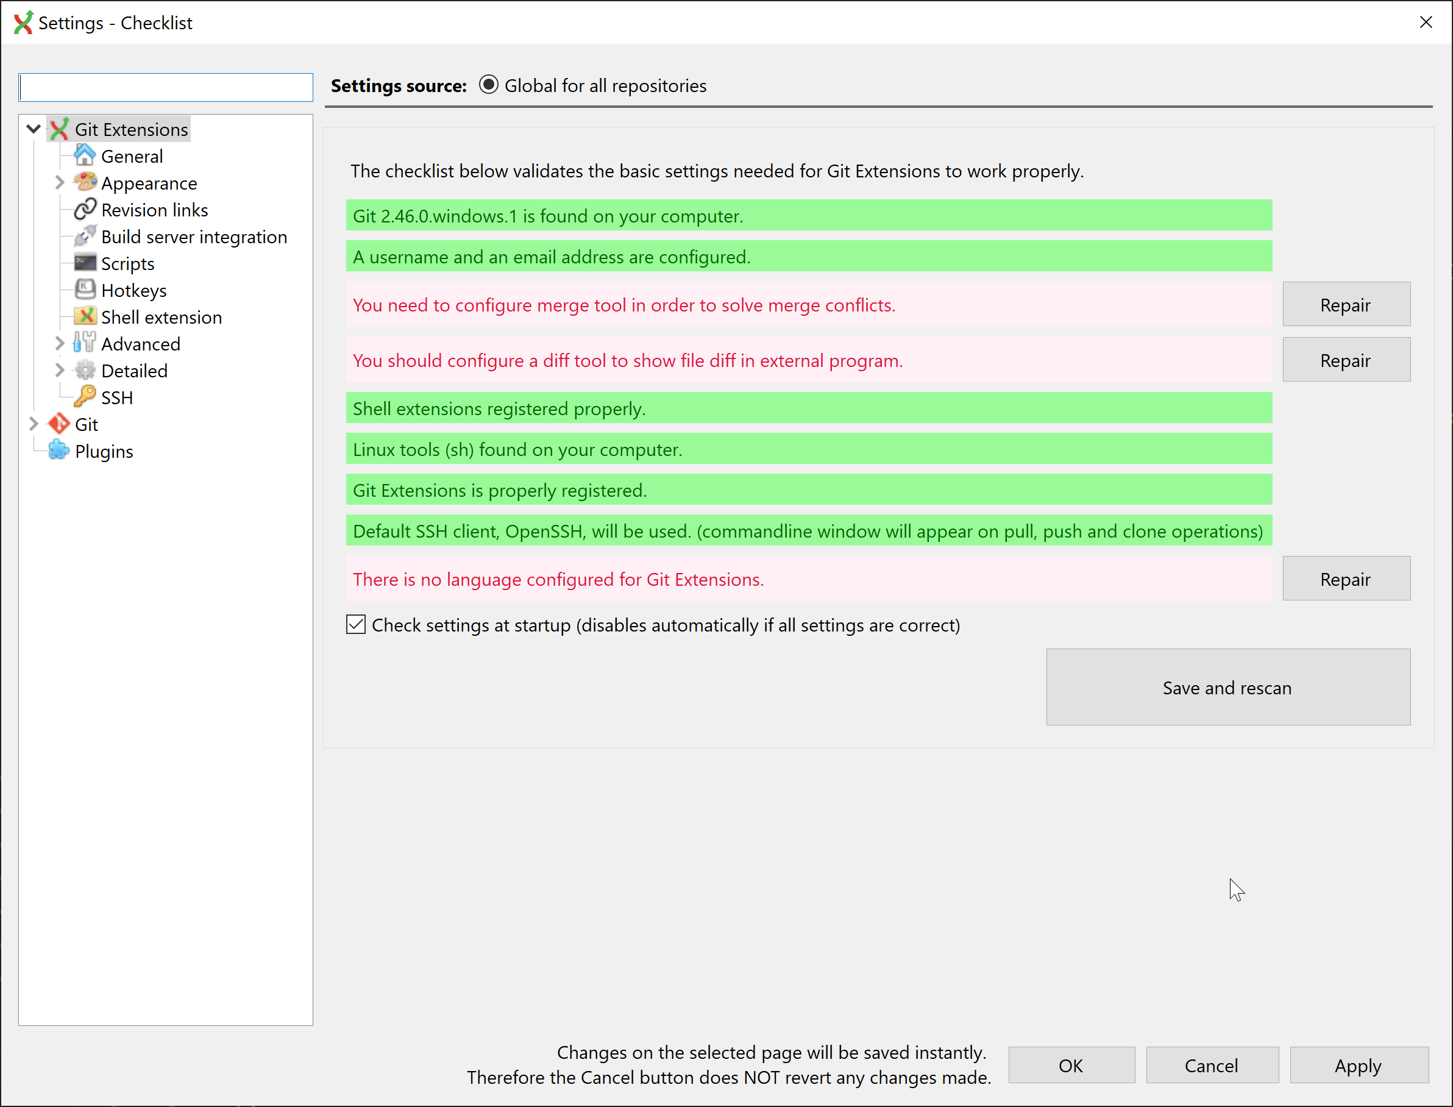The image size is (1453, 1107).
Task: Click the Shell extension icon
Action: [x=85, y=317]
